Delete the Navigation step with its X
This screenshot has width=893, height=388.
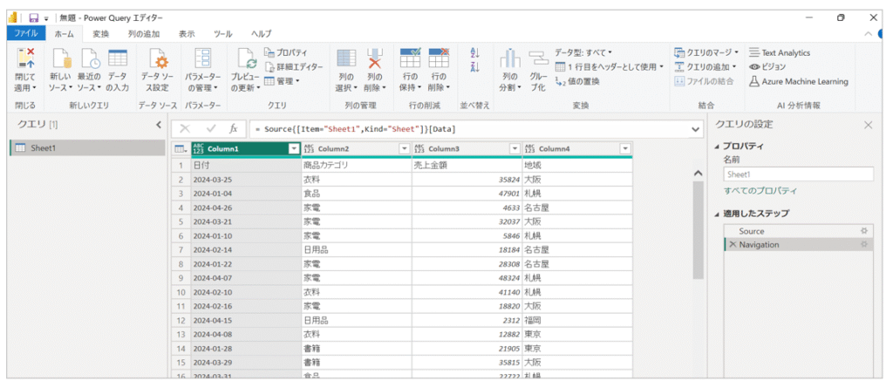[x=733, y=244]
